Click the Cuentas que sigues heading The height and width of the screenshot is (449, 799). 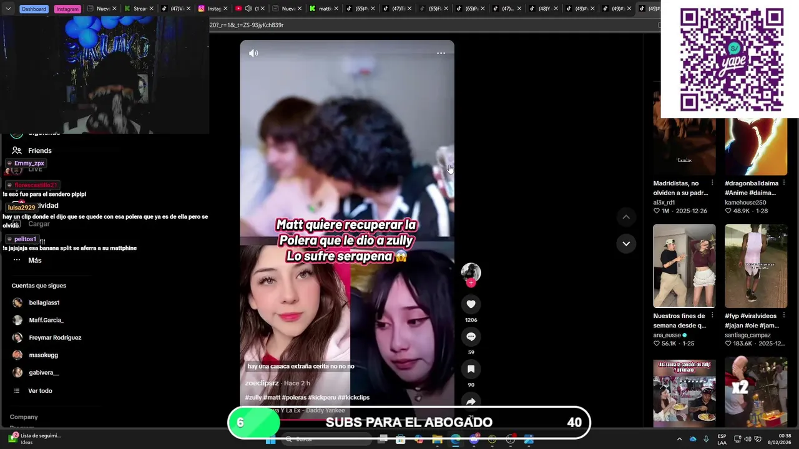tap(39, 286)
